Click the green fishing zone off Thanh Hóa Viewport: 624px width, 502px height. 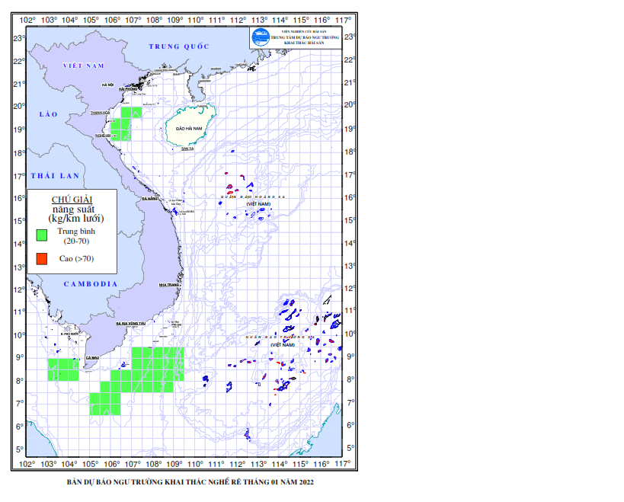[126, 123]
